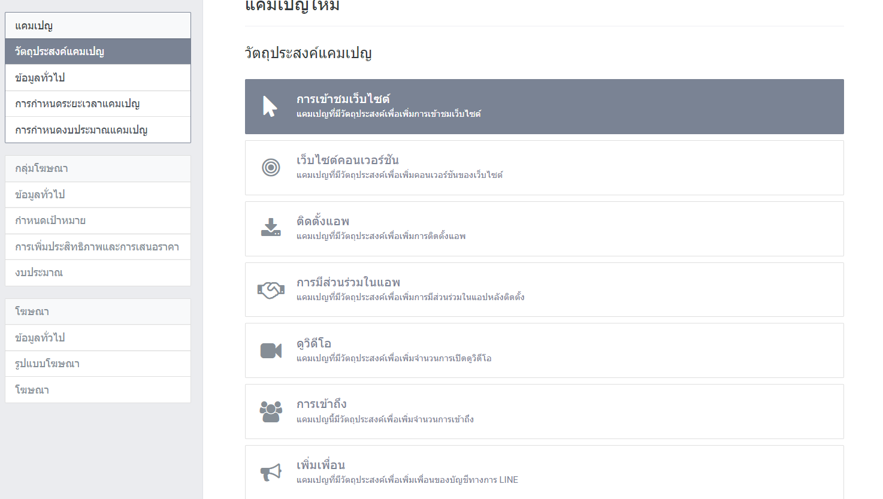
Task: Click the target icon for website conversions
Action: click(x=271, y=168)
